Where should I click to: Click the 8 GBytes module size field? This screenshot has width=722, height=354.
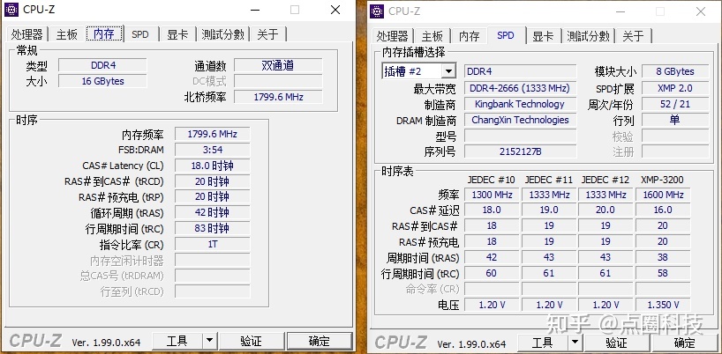coord(675,71)
